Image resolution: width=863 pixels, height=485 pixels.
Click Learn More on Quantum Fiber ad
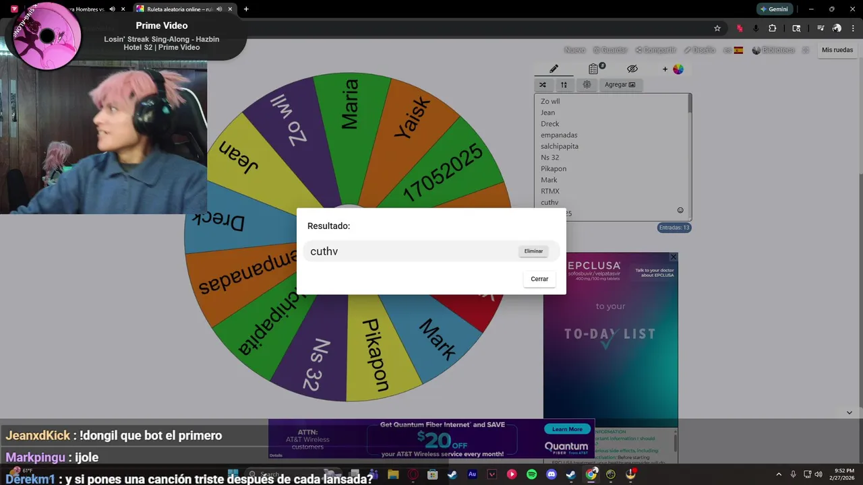(x=567, y=429)
